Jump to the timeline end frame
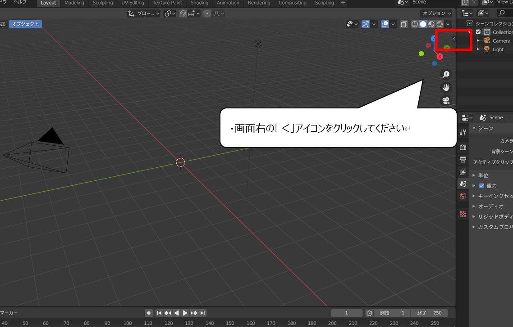Image resolution: width=513 pixels, height=327 pixels. tap(202, 313)
